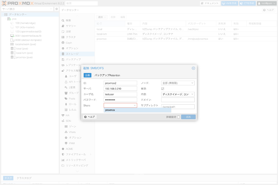Click the 追加 button in the dialog
Image resolution: width=278 pixels, height=185 pixels.
pos(188,117)
